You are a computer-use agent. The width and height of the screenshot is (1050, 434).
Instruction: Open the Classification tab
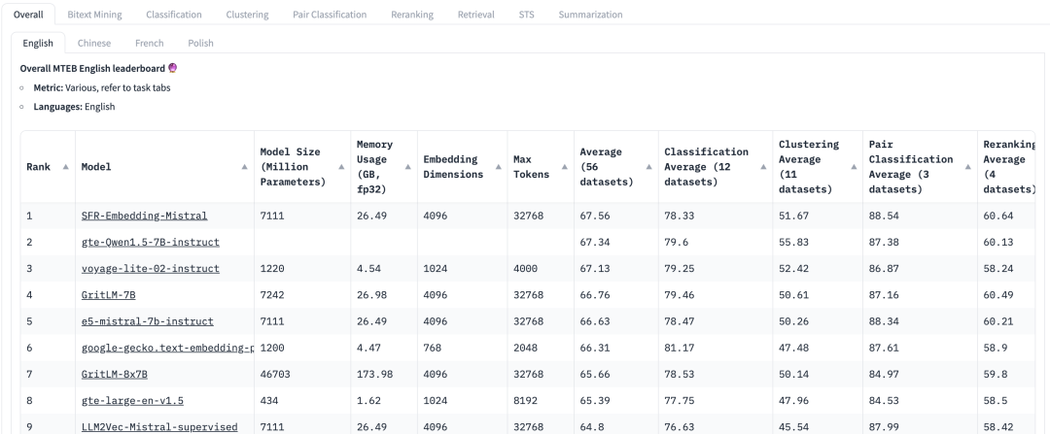(x=173, y=14)
